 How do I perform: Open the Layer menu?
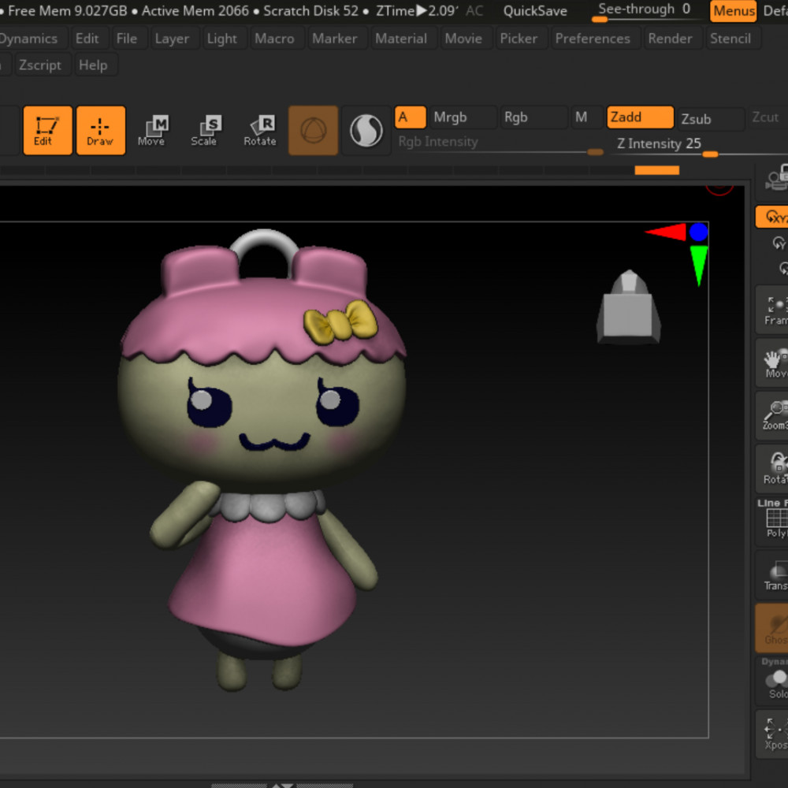coord(172,38)
